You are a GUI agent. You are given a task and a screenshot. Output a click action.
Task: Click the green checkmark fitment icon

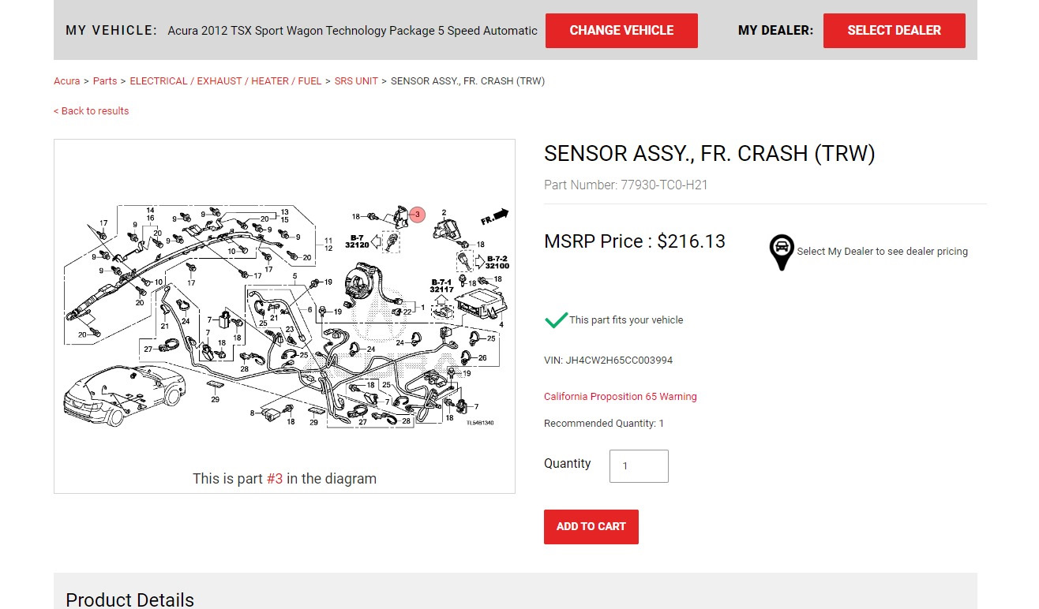point(556,319)
